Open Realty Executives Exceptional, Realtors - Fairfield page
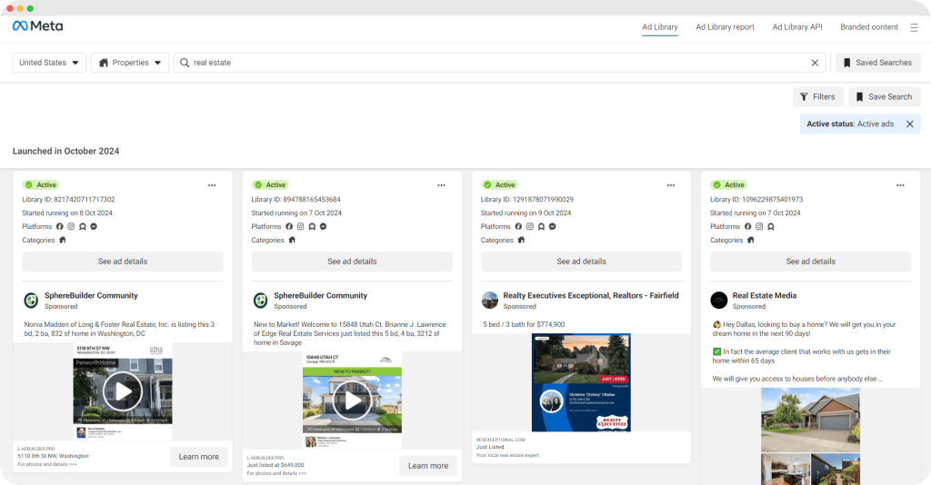 [591, 295]
